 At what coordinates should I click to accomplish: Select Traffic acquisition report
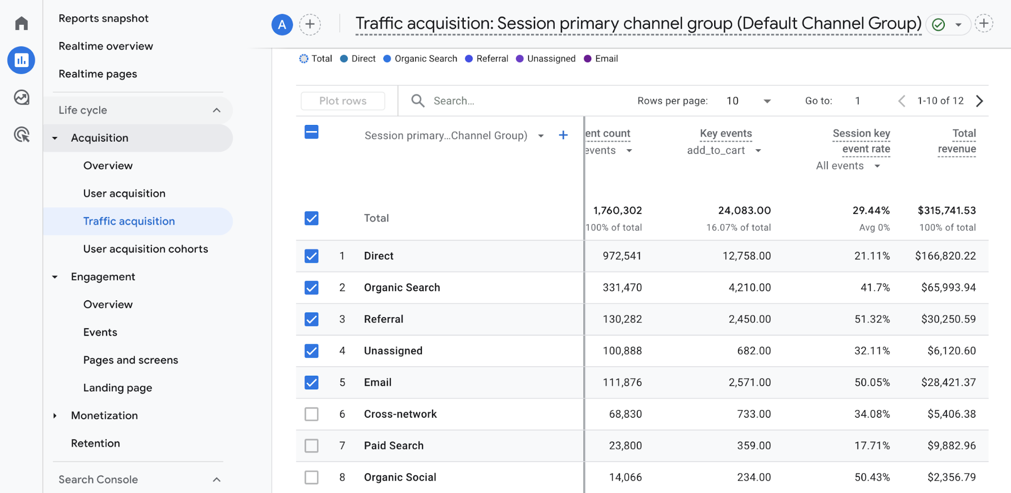click(129, 221)
